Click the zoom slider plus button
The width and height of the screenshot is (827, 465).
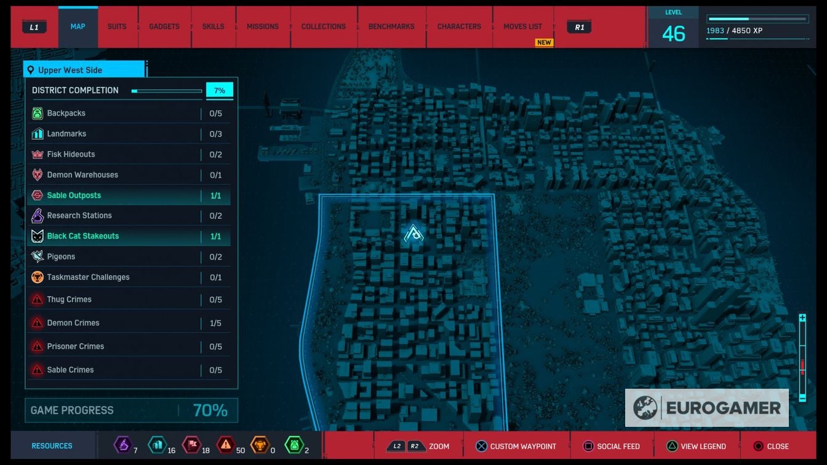[802, 318]
